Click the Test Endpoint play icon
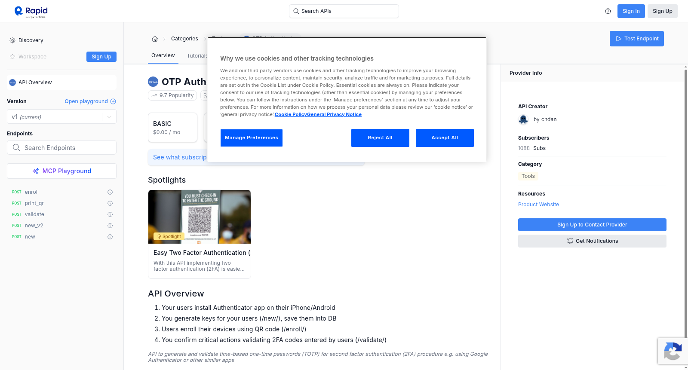This screenshot has height=370, width=688. pyautogui.click(x=619, y=39)
